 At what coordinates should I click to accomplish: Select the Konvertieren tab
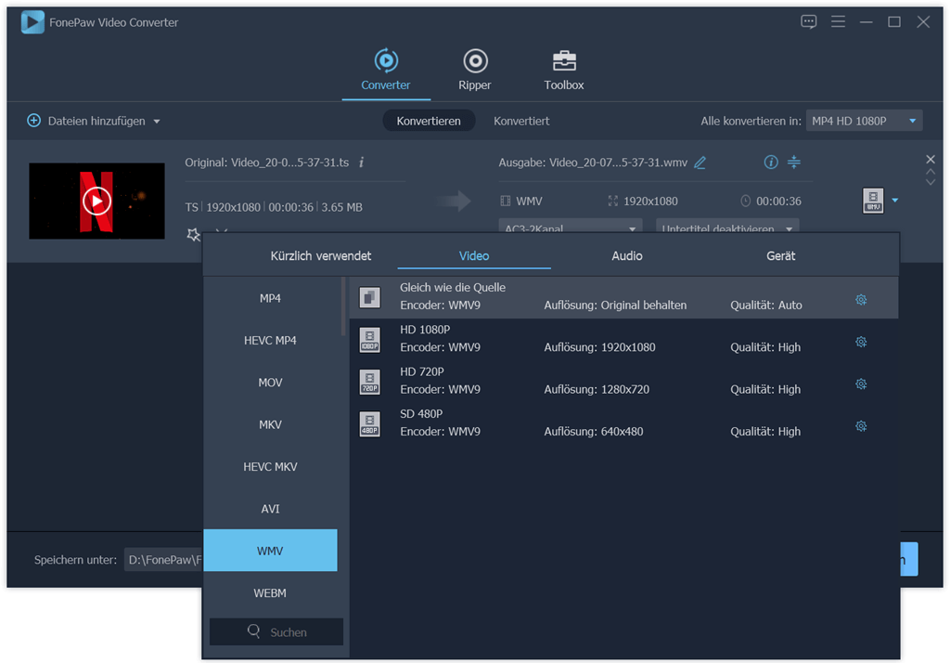tap(429, 121)
